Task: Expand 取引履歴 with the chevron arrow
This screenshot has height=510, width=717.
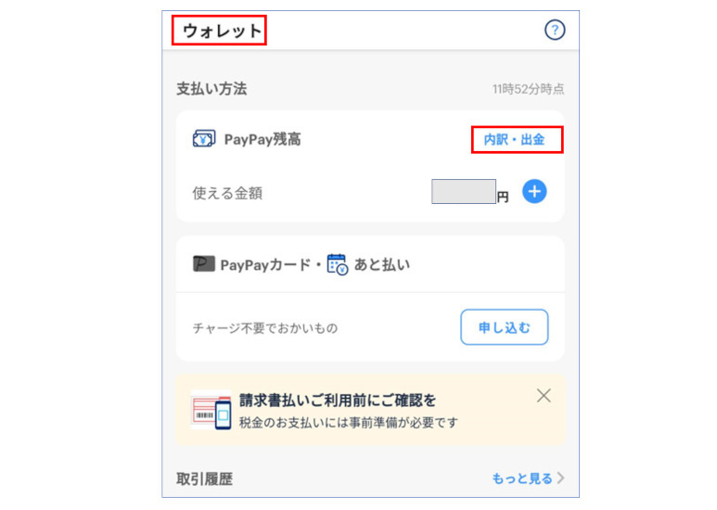Action: (560, 479)
